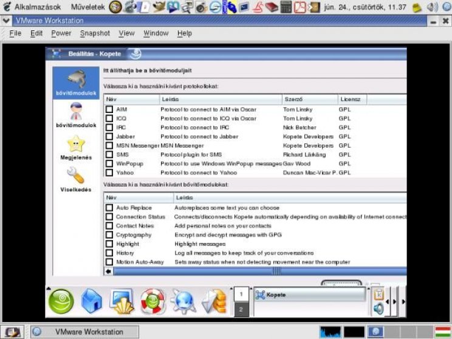Open the Alkalmazások applications menu
The width and height of the screenshot is (452, 339).
point(38,7)
